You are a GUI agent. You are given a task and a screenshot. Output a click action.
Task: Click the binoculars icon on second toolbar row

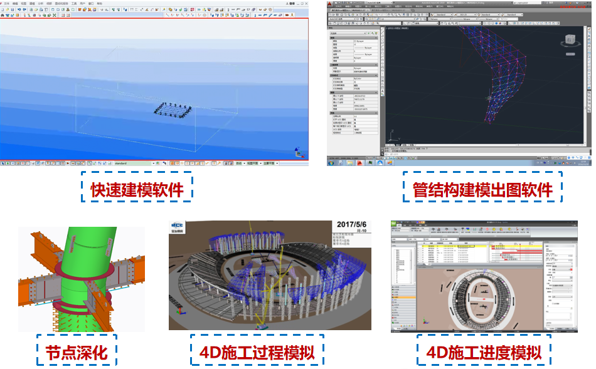pos(3,15)
